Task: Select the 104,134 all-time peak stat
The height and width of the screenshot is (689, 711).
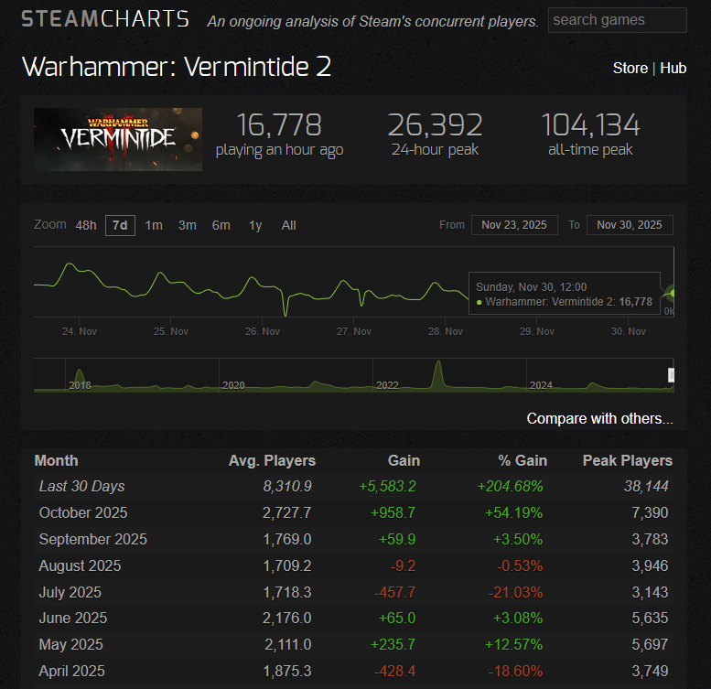Action: point(590,135)
